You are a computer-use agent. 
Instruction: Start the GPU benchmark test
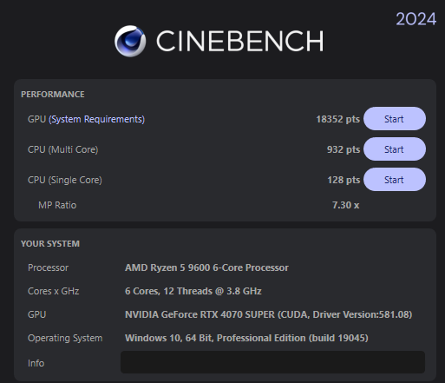point(395,119)
